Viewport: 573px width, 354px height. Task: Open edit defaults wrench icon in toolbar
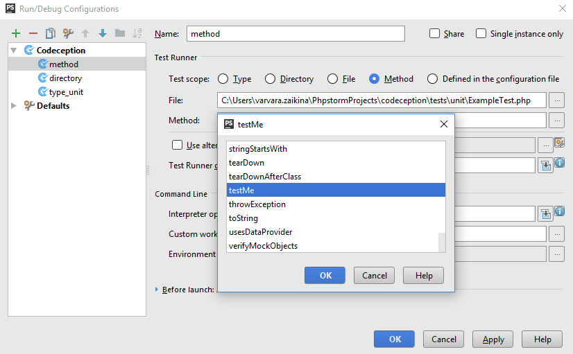[68, 33]
